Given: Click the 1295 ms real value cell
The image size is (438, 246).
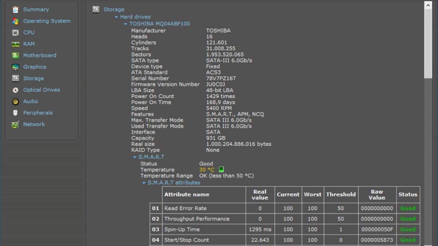Looking at the screenshot, I should [260, 230].
